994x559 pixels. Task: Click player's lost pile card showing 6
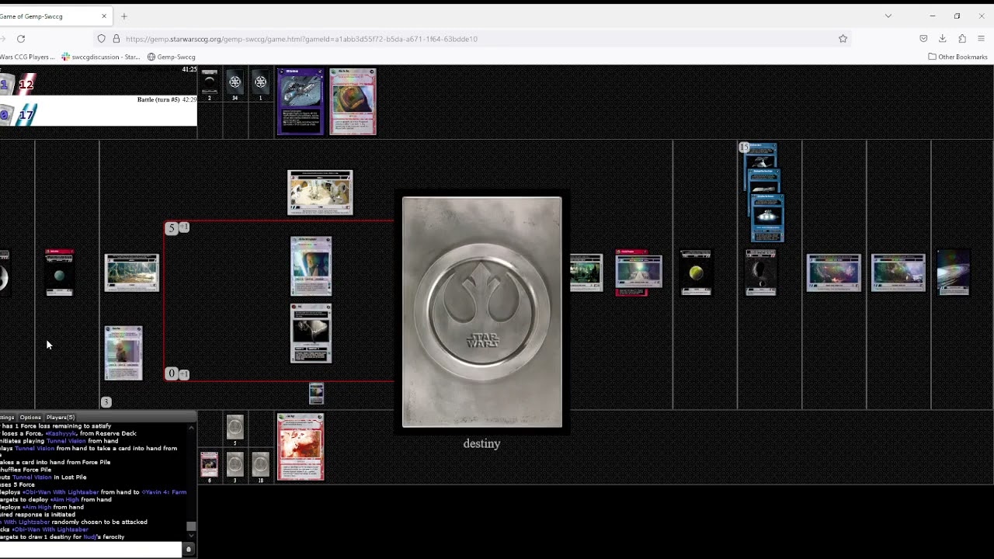point(209,464)
